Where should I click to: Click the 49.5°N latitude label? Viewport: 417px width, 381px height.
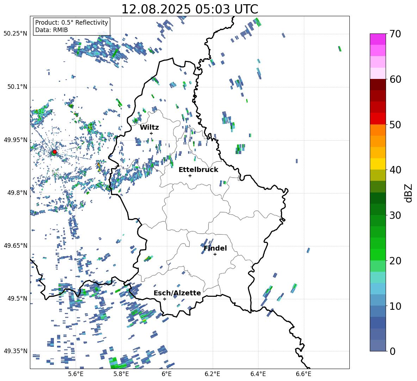(17, 299)
